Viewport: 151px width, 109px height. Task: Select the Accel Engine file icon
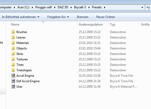(13, 75)
